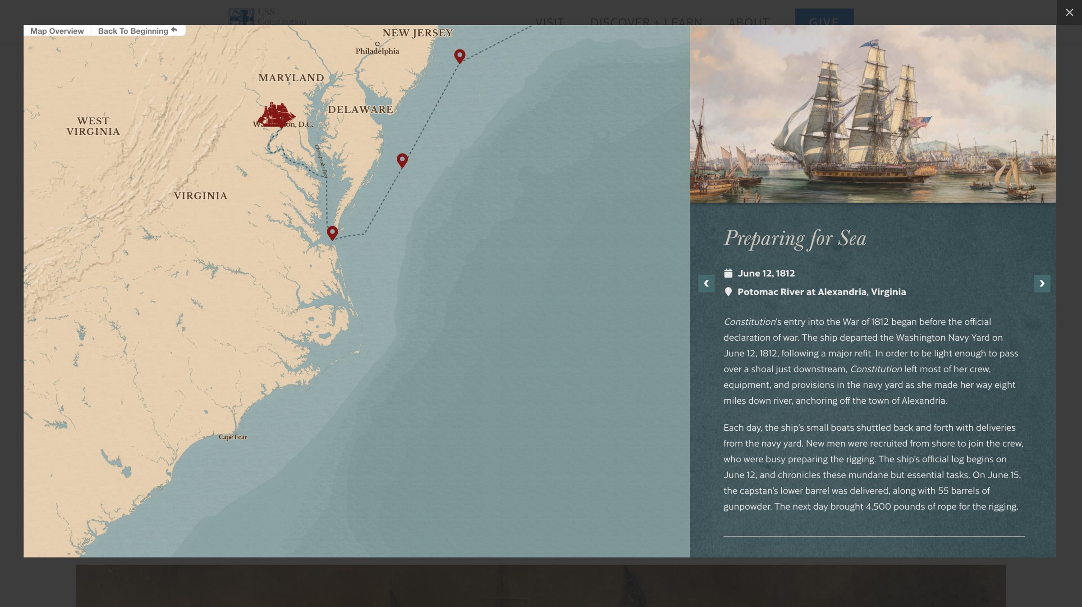
Task: Close the map overlay
Action: [1069, 13]
